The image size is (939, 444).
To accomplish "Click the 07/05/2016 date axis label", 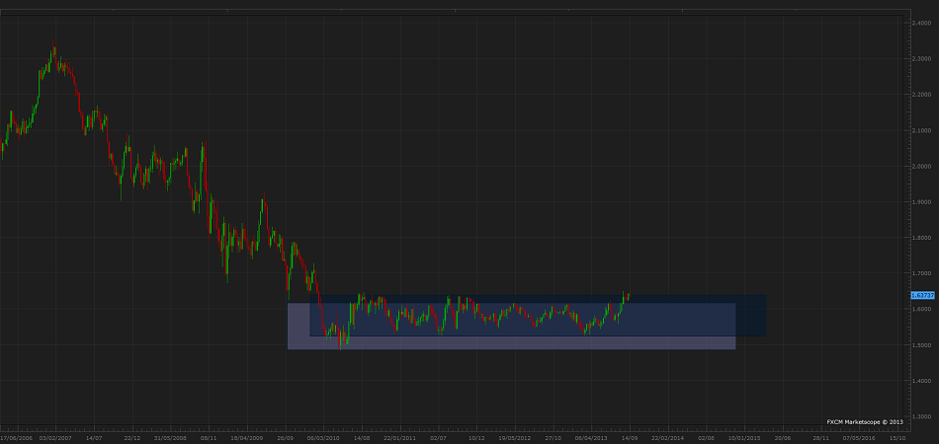I will [858, 435].
